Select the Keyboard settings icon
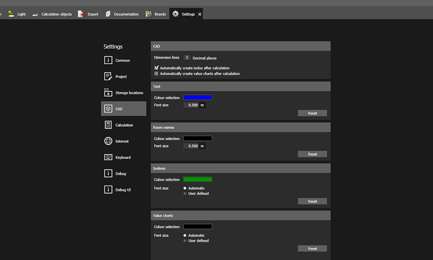Viewport: 433px width, 260px height. point(108,157)
